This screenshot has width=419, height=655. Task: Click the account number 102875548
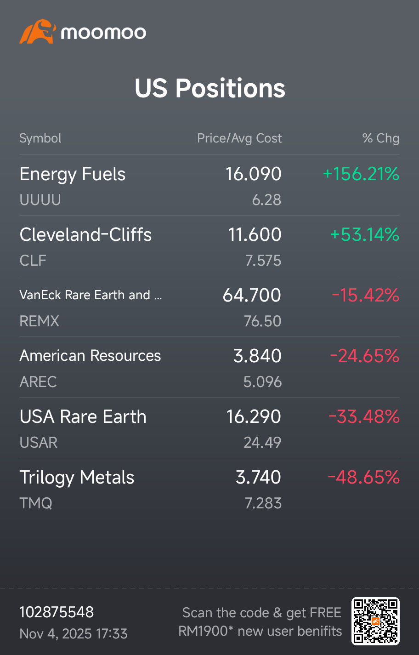[x=57, y=612]
